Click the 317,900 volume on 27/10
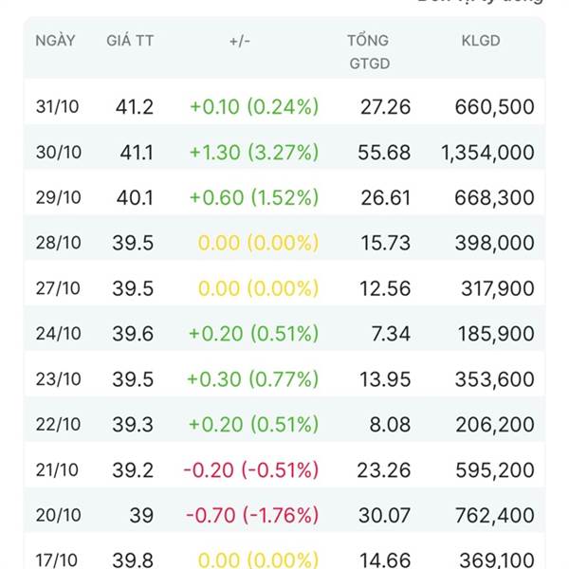This screenshot has width=569, height=569. [495, 288]
